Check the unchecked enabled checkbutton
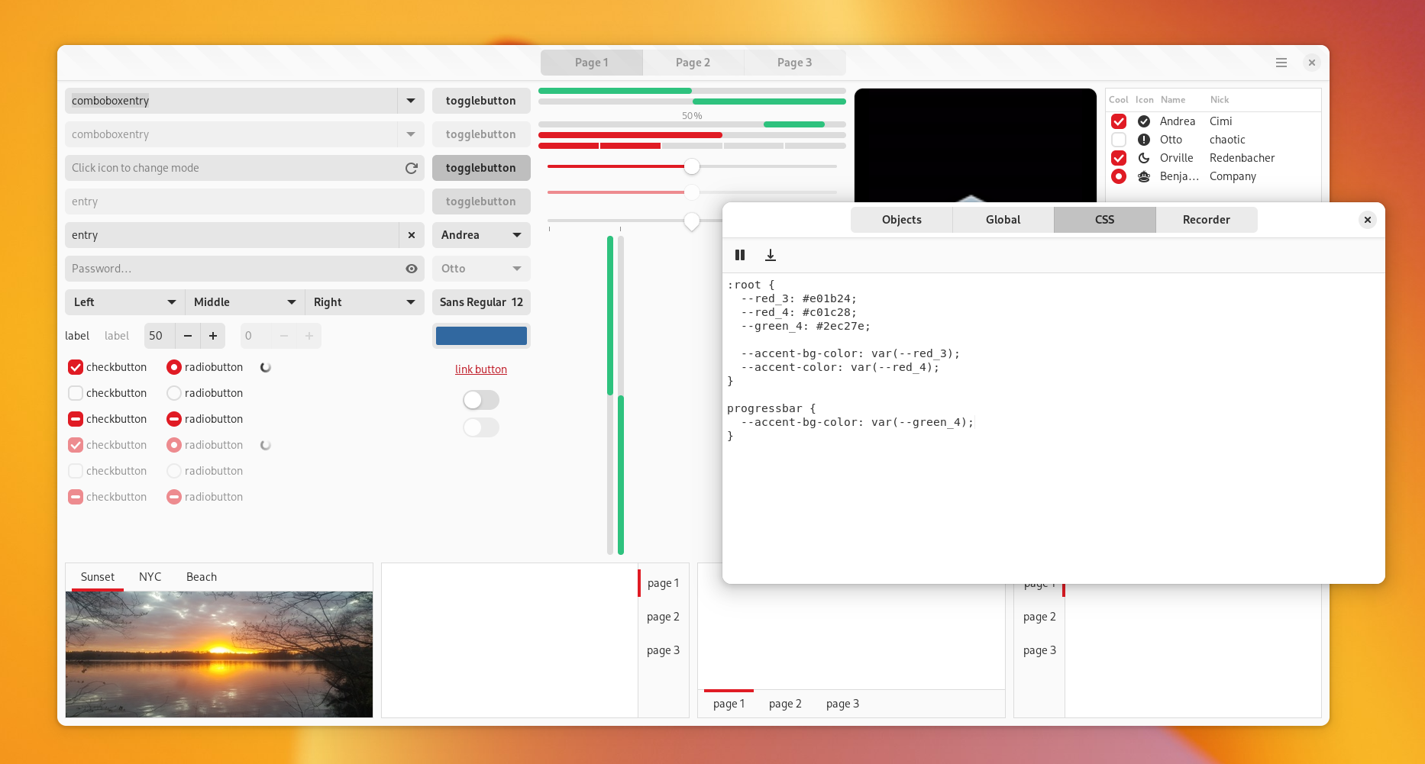The width and height of the screenshot is (1425, 764). (x=76, y=393)
